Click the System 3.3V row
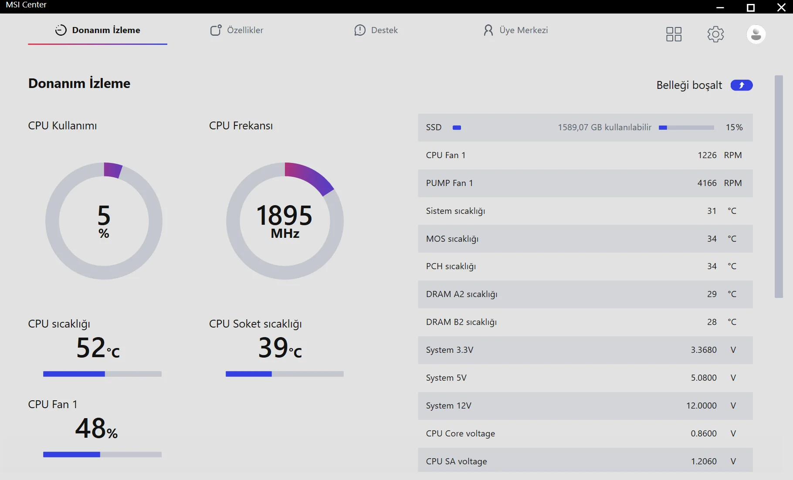Screen dimensions: 793x480 pyautogui.click(x=585, y=350)
